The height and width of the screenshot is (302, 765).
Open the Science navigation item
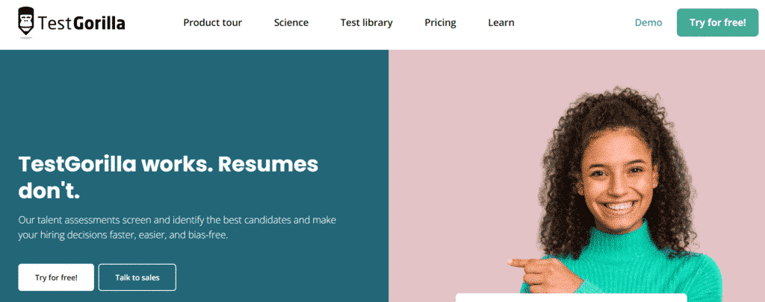[x=291, y=22]
